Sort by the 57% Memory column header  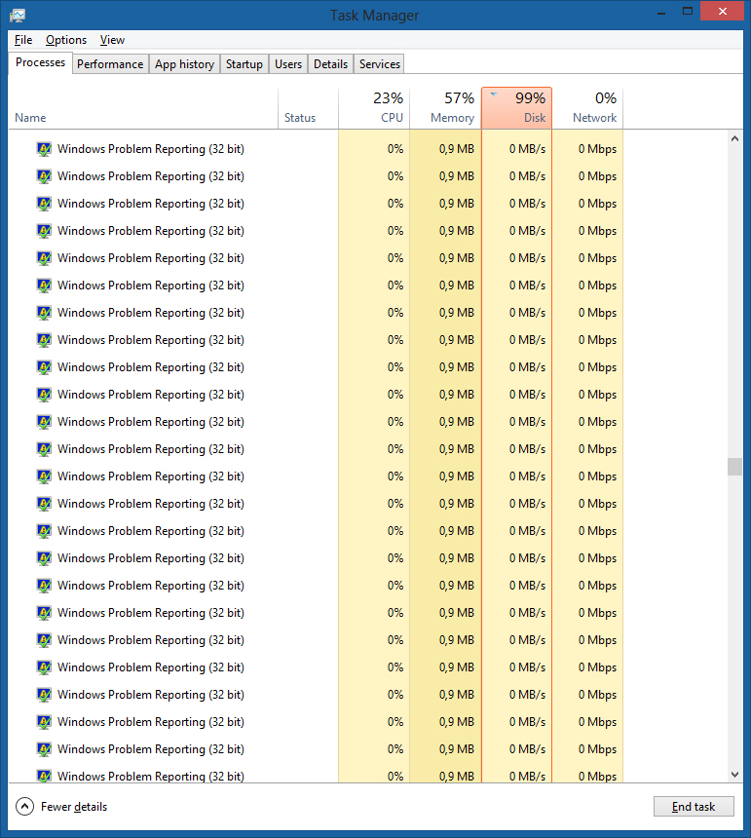coord(445,109)
